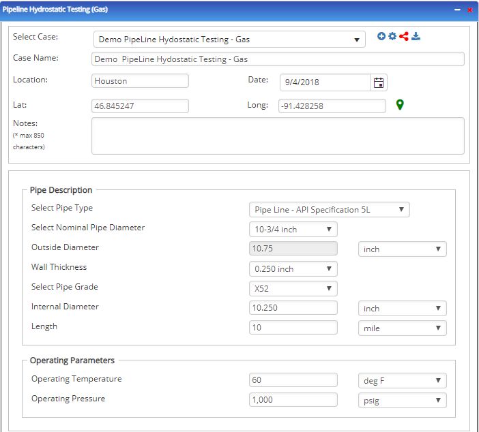The width and height of the screenshot is (479, 432).
Task: Focus the Case Name input field
Action: coord(278,59)
